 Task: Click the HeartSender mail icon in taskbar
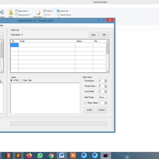point(106,156)
